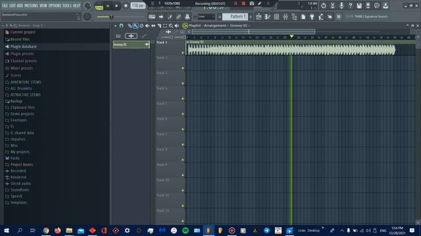The image size is (421, 236).
Task: Open the FILE menu
Action: tap(5, 5)
